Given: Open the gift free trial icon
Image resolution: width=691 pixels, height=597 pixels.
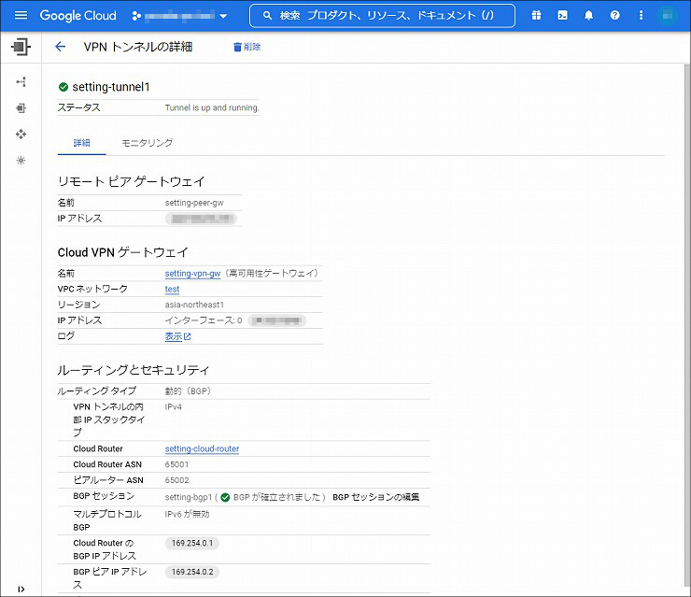Looking at the screenshot, I should click(x=536, y=16).
